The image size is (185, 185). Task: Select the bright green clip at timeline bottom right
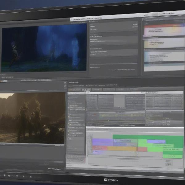pos(173,156)
